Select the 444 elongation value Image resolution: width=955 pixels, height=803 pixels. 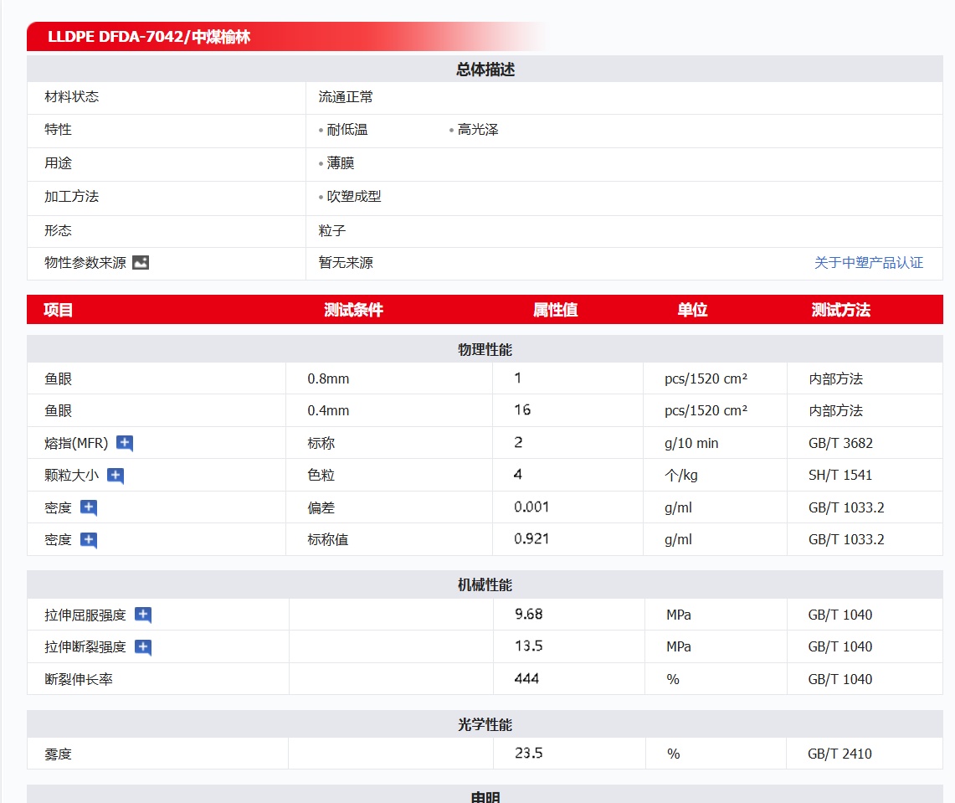[x=526, y=679]
